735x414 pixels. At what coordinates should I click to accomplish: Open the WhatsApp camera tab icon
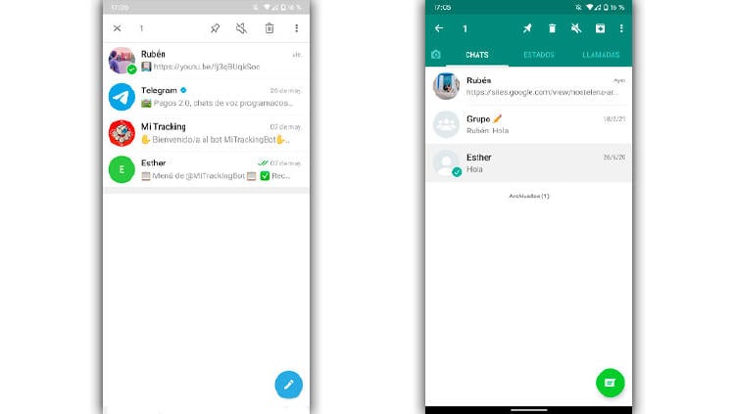[436, 55]
